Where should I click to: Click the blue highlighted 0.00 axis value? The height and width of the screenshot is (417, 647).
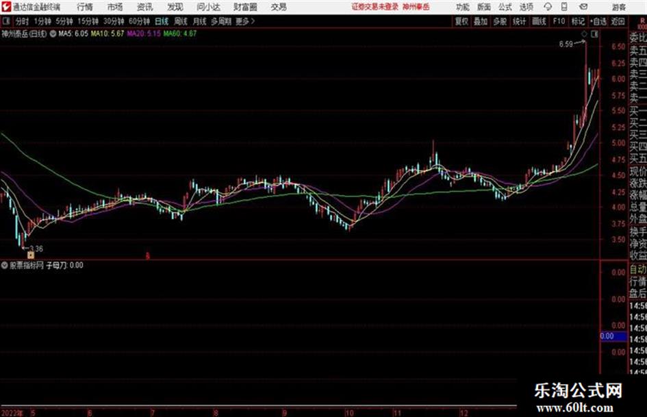pyautogui.click(x=613, y=336)
